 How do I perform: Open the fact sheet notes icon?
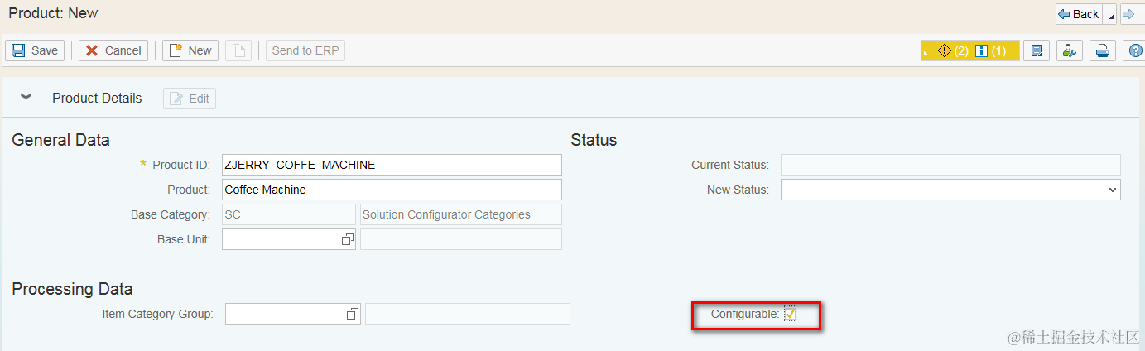pyautogui.click(x=1037, y=50)
